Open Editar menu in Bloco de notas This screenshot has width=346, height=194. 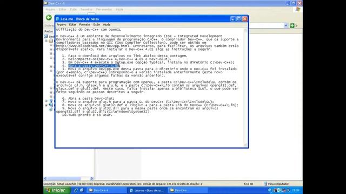pyautogui.click(x=72, y=25)
